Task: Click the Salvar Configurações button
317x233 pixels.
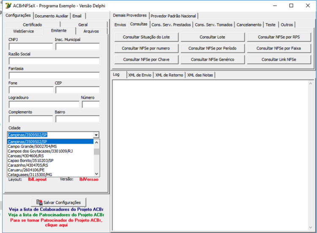Action: [x=58, y=202]
